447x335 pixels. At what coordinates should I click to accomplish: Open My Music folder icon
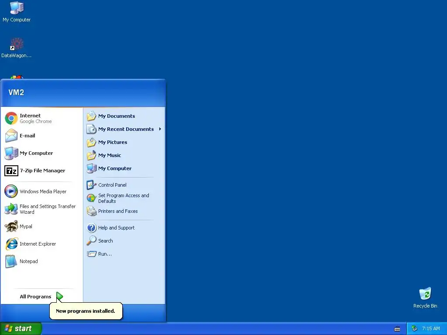pyautogui.click(x=92, y=155)
